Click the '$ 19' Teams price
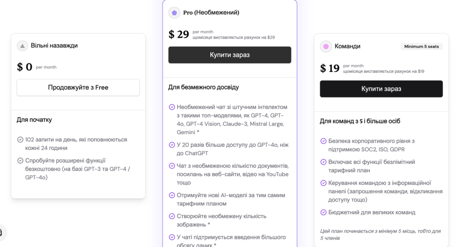This screenshot has height=247, width=460. (330, 68)
